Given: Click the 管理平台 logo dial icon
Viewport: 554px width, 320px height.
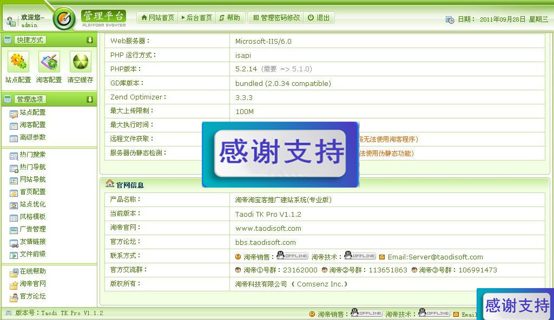Looking at the screenshot, I should [x=64, y=19].
